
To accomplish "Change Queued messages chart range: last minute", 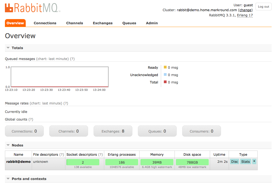I will click(59, 59).
